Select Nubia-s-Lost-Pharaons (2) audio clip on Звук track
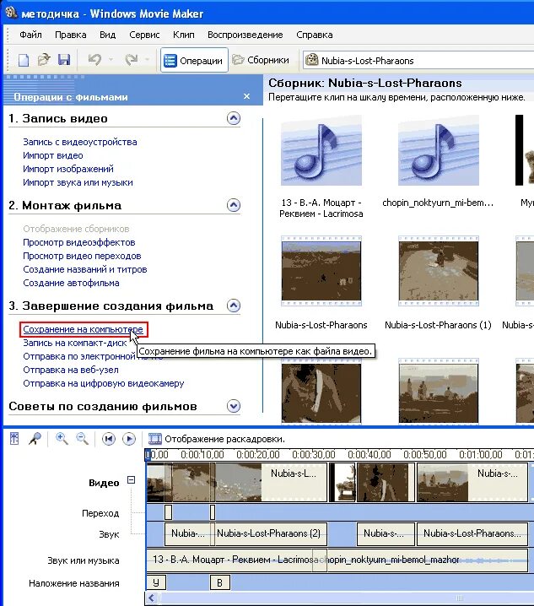 [271, 533]
